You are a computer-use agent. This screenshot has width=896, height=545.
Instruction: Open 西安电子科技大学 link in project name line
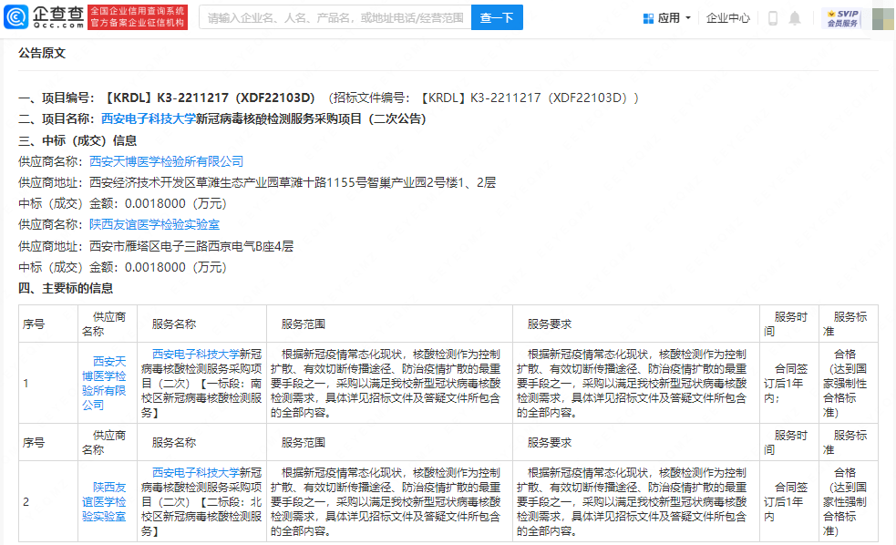point(149,118)
